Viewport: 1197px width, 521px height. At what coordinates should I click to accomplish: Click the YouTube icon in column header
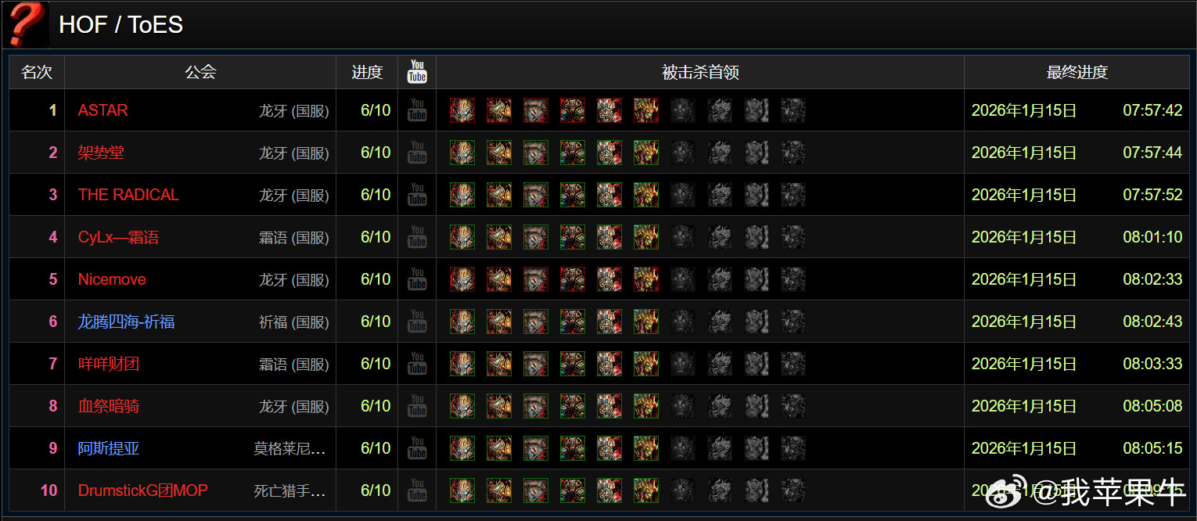[x=417, y=72]
